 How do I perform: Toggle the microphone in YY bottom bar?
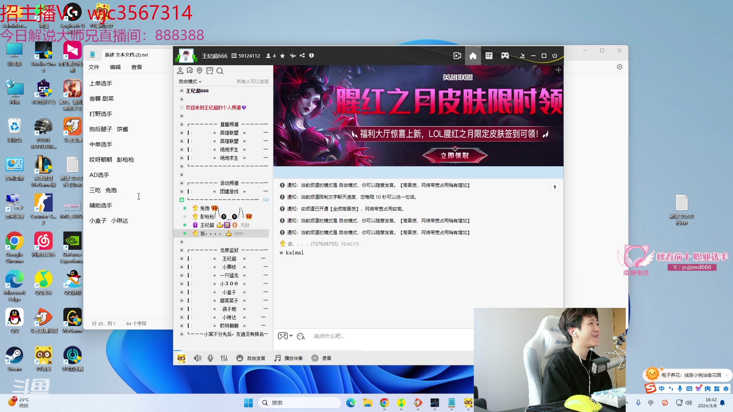click(210, 358)
